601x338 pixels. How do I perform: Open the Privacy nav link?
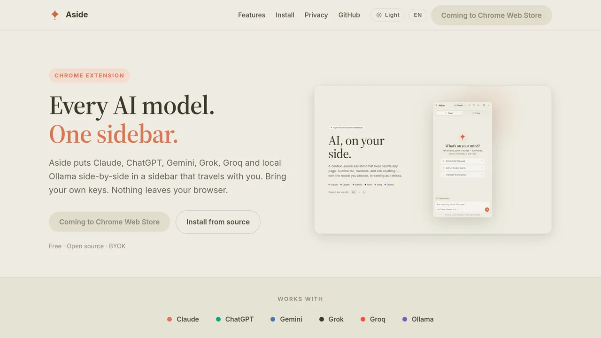pyautogui.click(x=316, y=15)
